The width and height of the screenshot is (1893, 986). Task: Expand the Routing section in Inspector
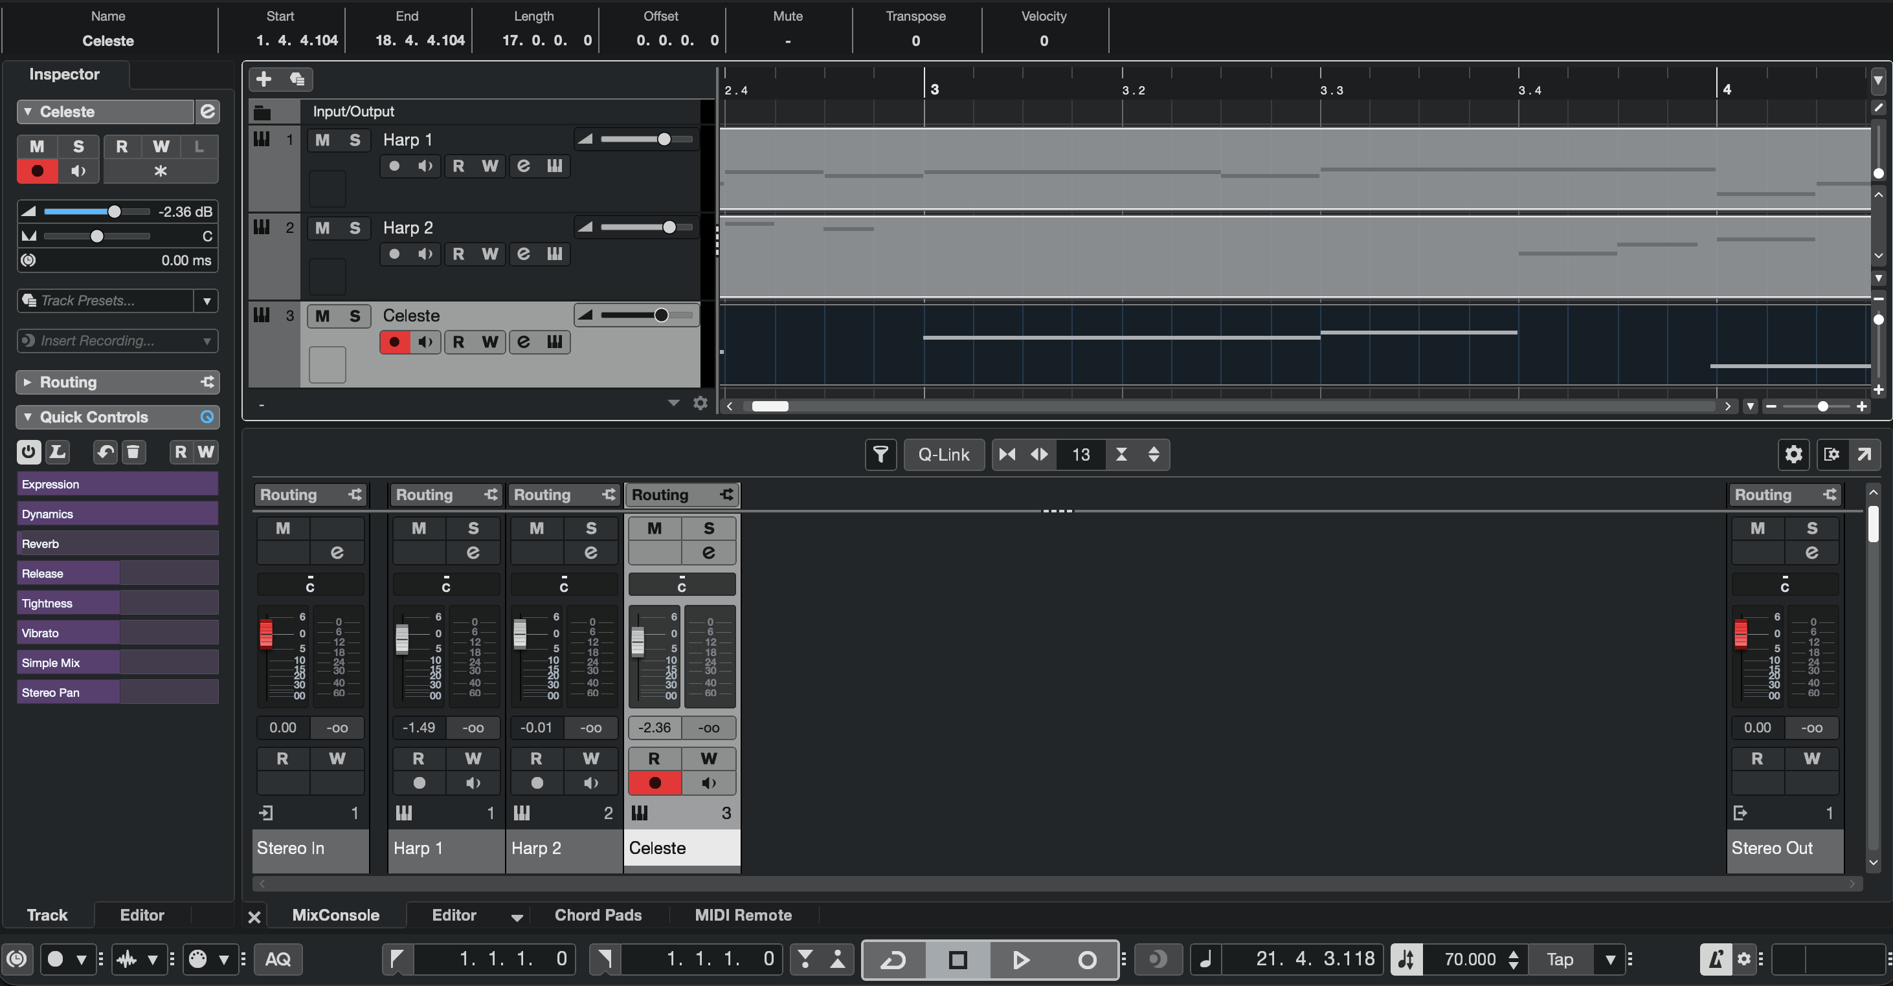(27, 382)
